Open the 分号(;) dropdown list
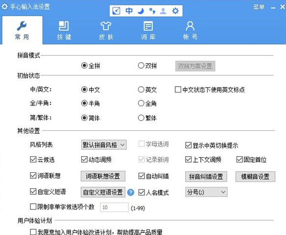Viewport: 286px width, 235px height. coord(206,192)
